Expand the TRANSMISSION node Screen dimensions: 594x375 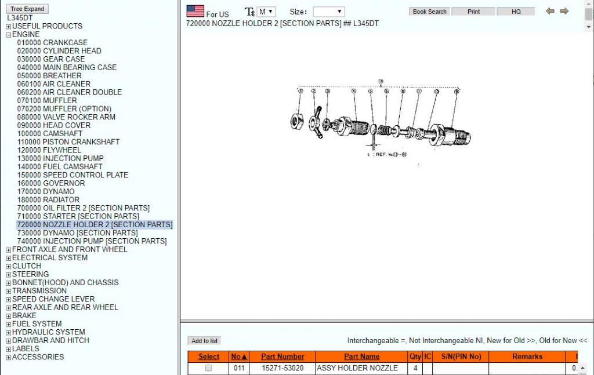[8, 292]
